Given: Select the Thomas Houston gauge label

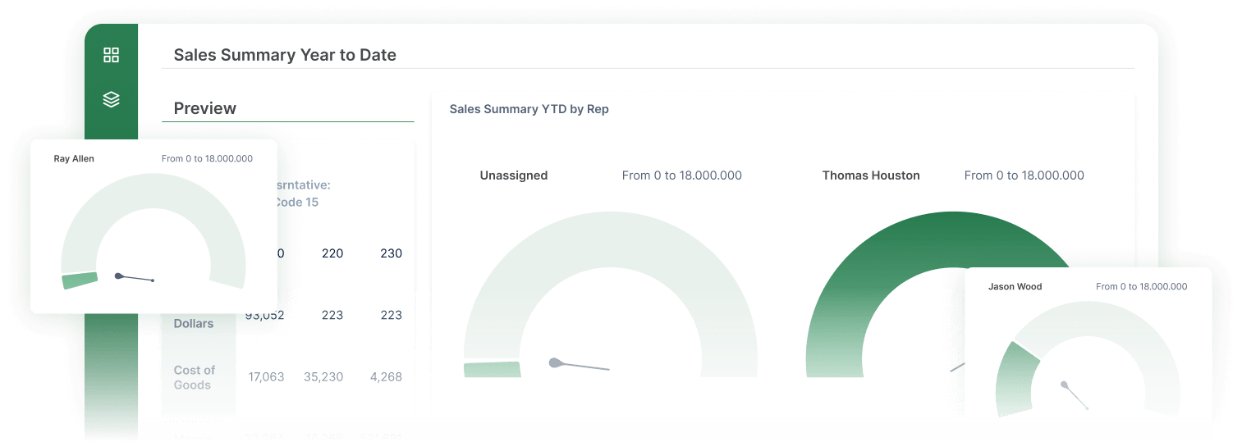Looking at the screenshot, I should point(870,175).
